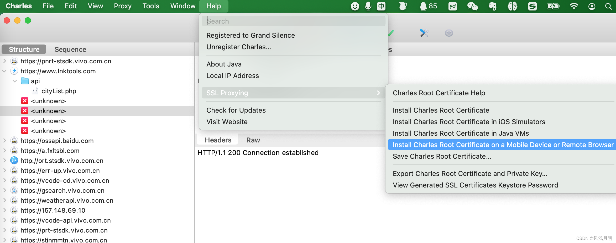The width and height of the screenshot is (616, 243).
Task: Open Spotlight search magnifier icon
Action: [608, 6]
